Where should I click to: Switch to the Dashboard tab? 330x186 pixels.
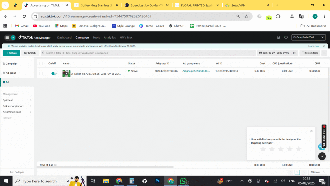(64, 38)
